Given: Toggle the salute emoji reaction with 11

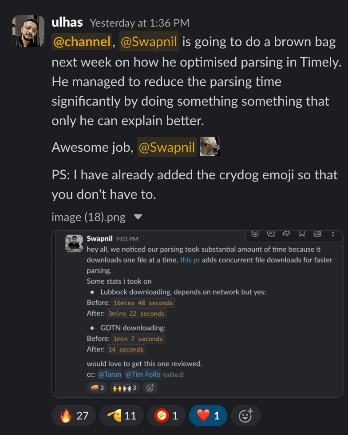Looking at the screenshot, I should pyautogui.click(x=122, y=416).
